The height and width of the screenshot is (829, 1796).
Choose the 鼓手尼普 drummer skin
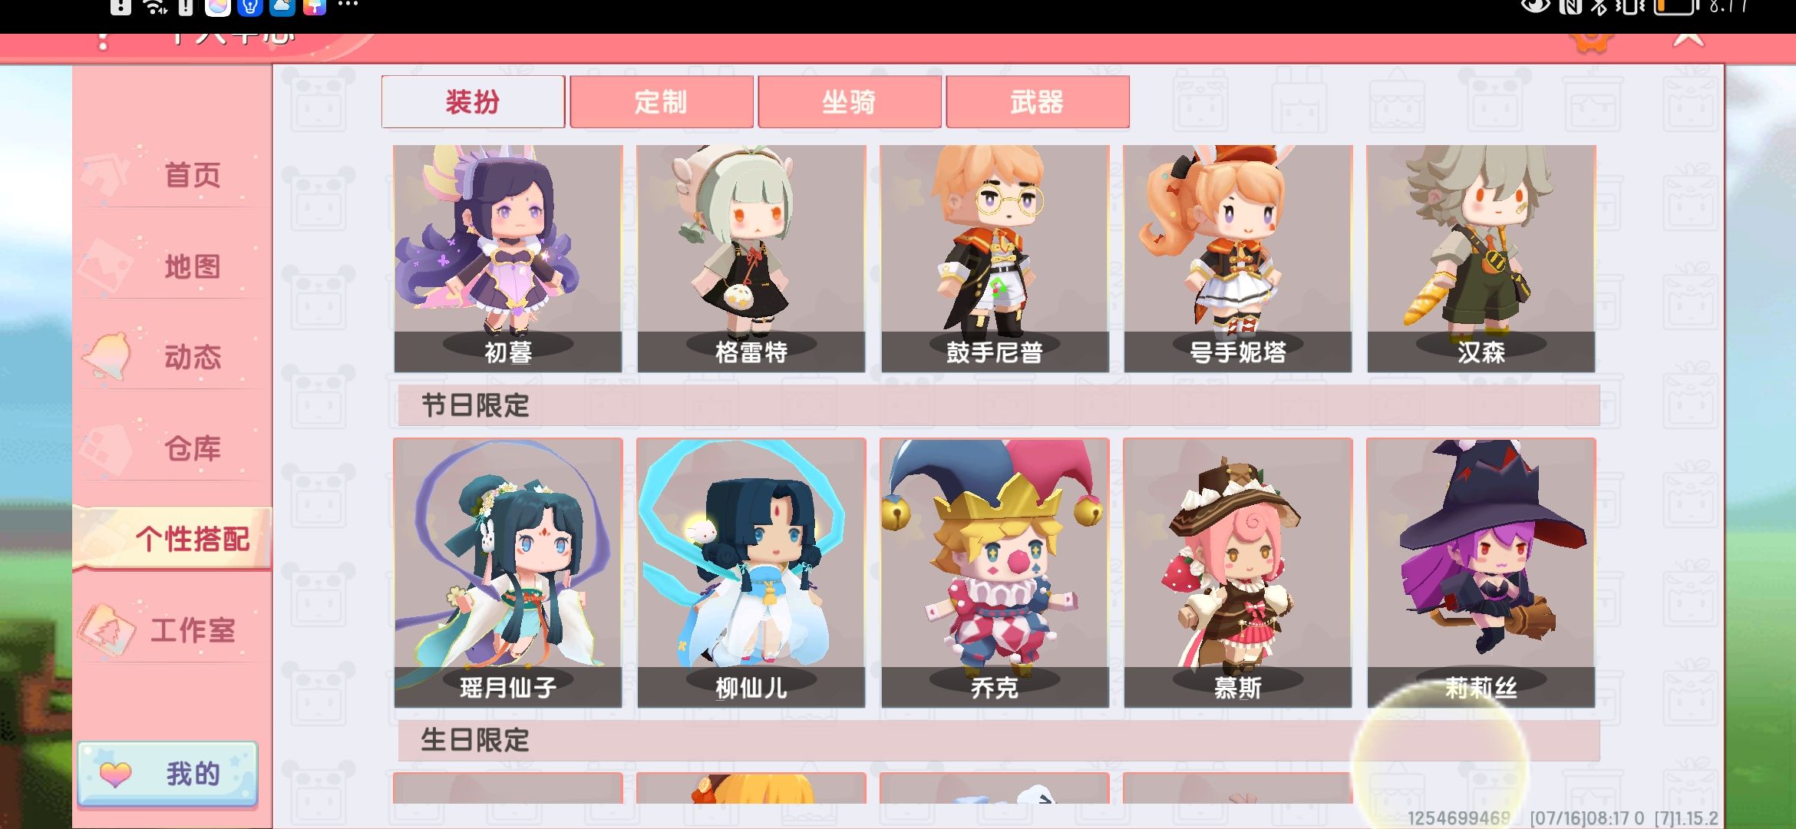(x=995, y=259)
